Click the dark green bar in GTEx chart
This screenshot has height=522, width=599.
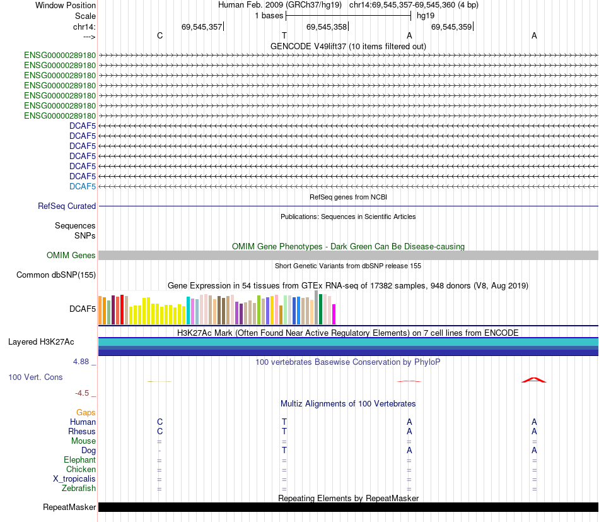pyautogui.click(x=320, y=309)
